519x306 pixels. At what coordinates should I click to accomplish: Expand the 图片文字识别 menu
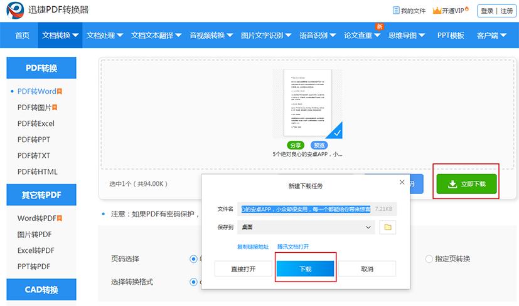click(x=266, y=35)
